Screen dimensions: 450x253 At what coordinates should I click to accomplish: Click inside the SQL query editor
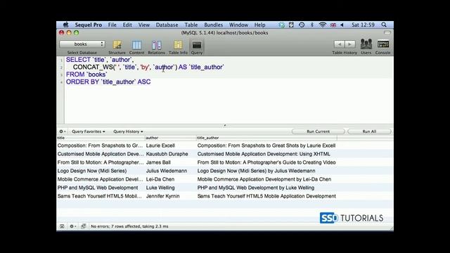coord(229,90)
